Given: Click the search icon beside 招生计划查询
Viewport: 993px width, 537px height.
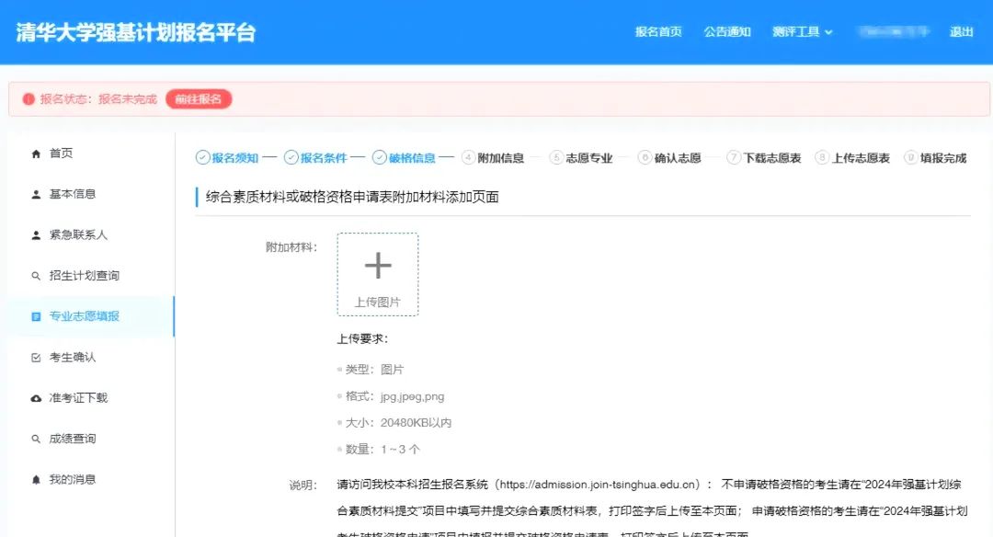Looking at the screenshot, I should click(36, 276).
